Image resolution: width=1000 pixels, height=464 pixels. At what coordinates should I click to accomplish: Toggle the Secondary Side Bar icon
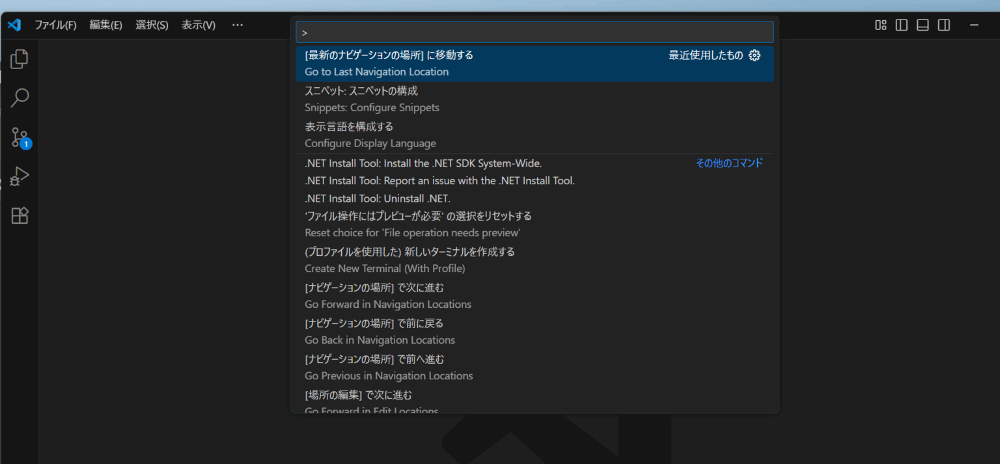tap(943, 25)
